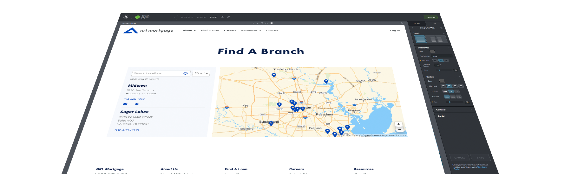The height and width of the screenshot is (174, 571).
Task: Align Content Title text right
Action: pos(446,61)
